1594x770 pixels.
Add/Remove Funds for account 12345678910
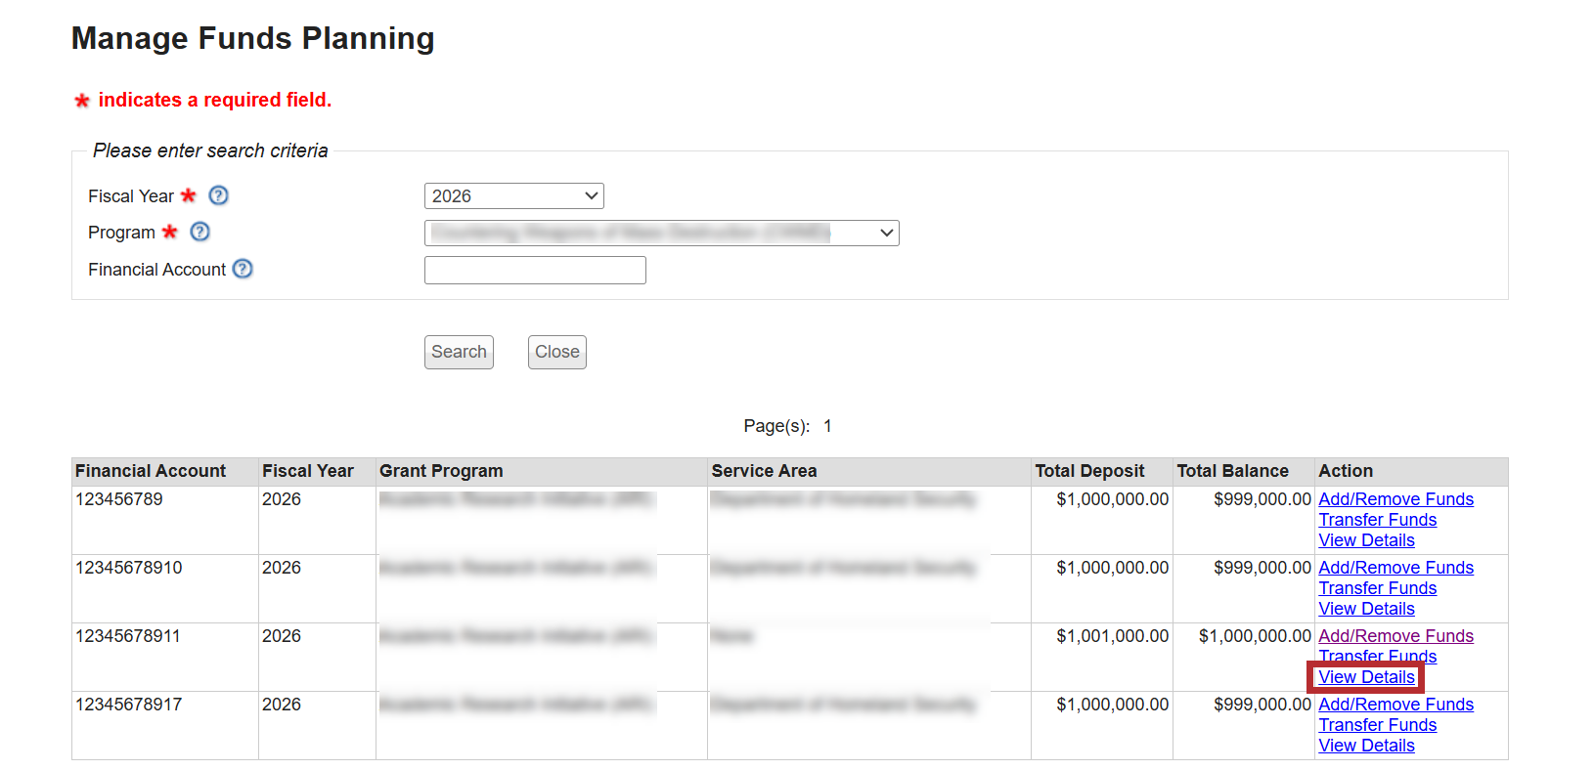(1395, 568)
